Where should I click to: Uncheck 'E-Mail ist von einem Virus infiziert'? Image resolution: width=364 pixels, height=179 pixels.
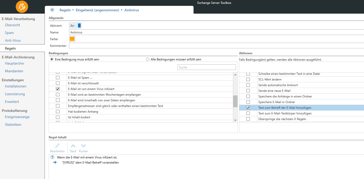tap(58, 89)
